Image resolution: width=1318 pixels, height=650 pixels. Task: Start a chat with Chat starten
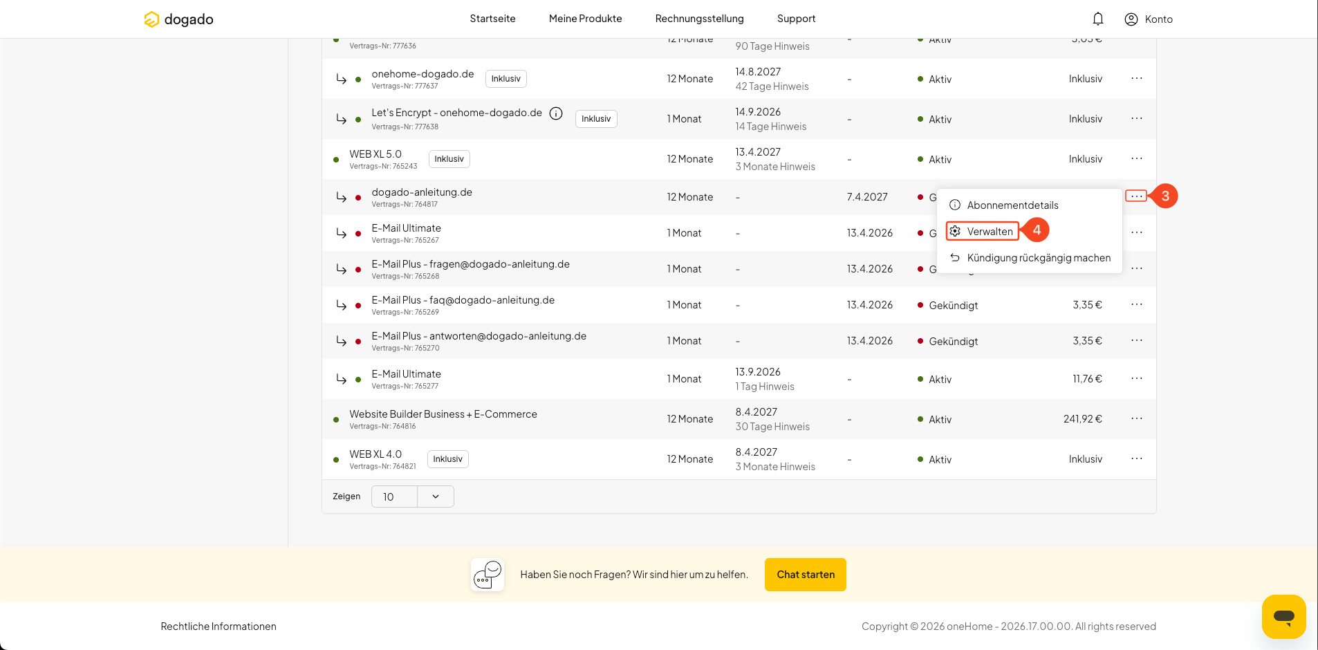(x=806, y=575)
